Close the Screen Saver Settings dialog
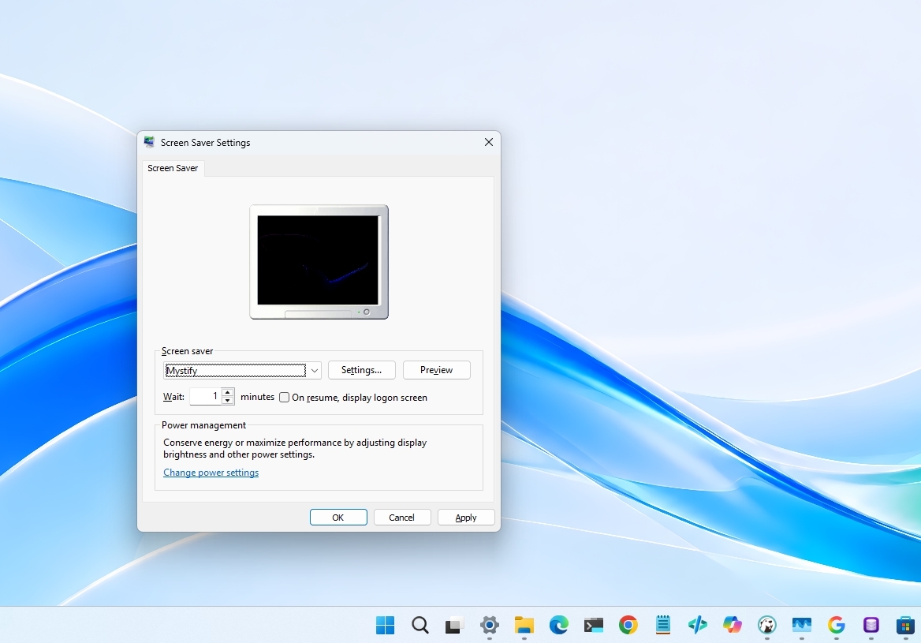This screenshot has height=643, width=921. point(488,142)
